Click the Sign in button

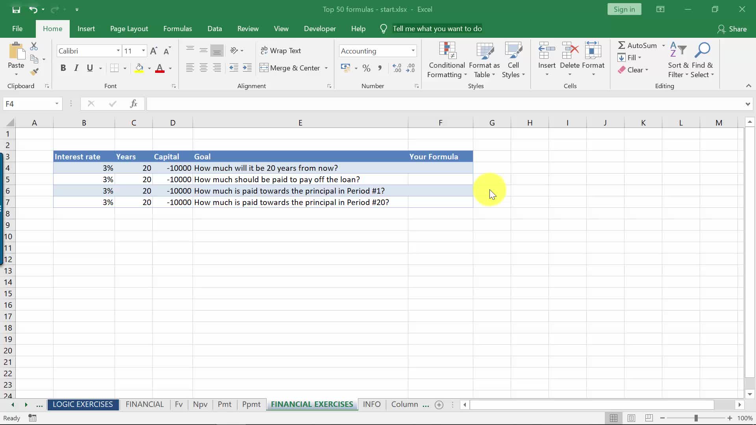tap(624, 9)
